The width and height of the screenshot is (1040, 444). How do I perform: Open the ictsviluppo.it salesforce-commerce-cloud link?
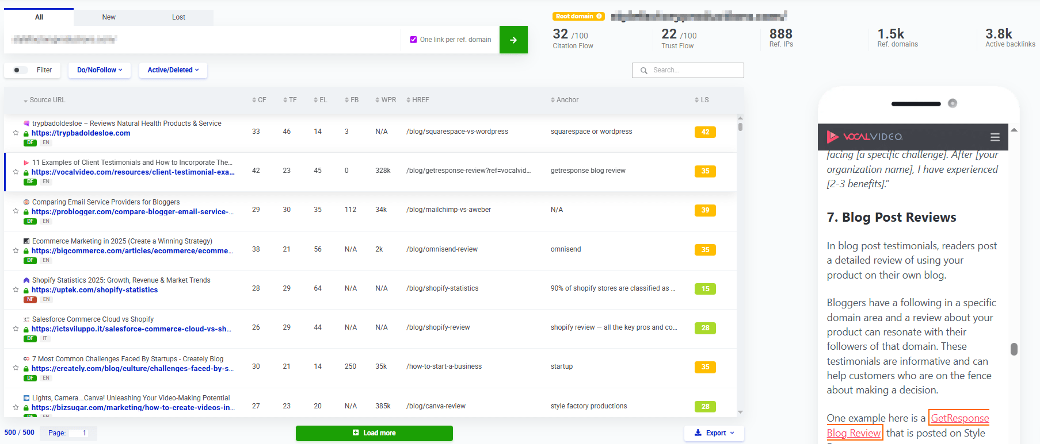coord(131,329)
